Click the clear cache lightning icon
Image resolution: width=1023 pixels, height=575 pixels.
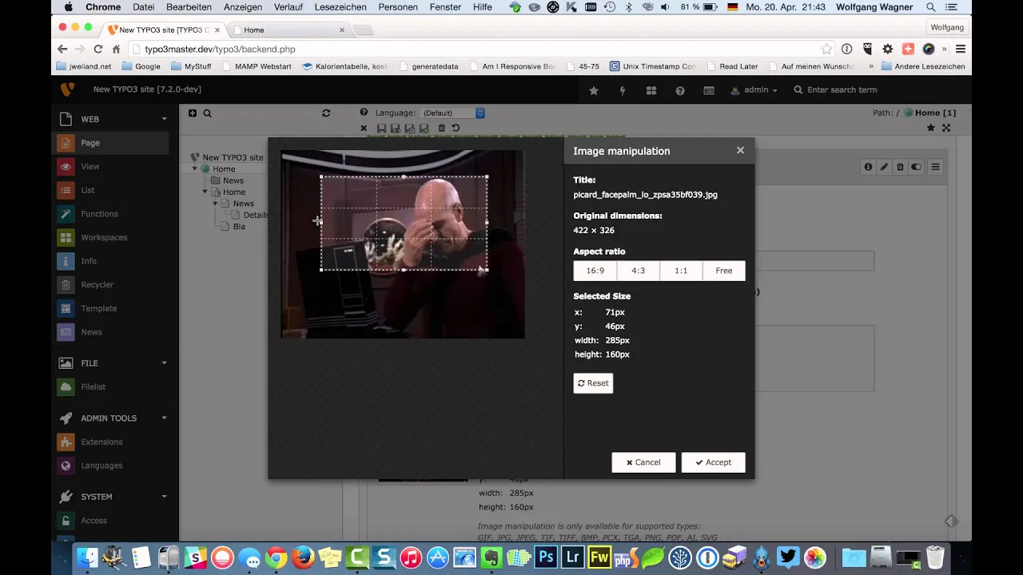point(623,90)
